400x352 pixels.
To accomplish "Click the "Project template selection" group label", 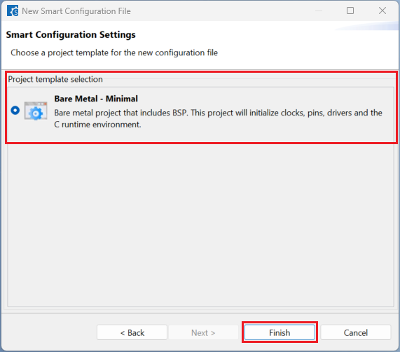I will coord(55,79).
